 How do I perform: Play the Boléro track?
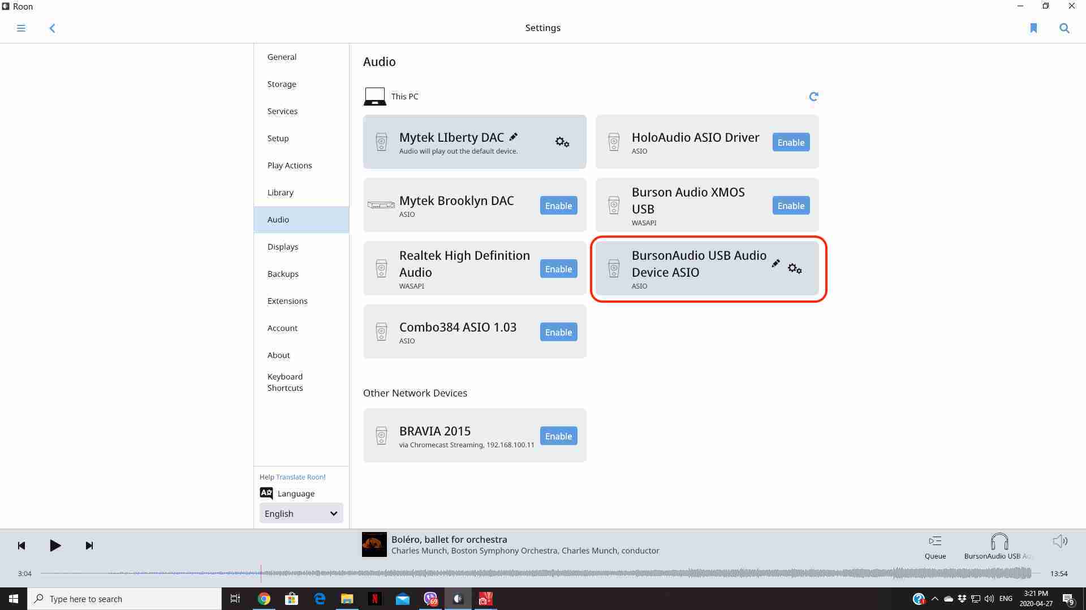55,546
